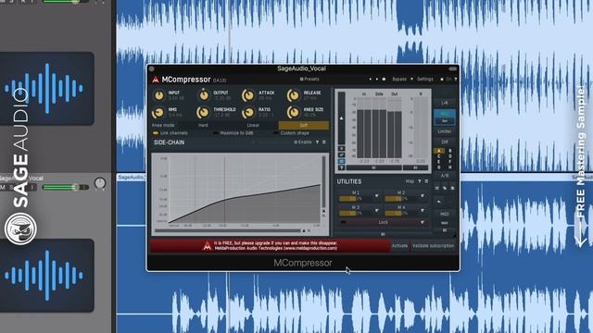The width and height of the screenshot is (593, 333).
Task: Toggle Link channels switch
Action: (x=155, y=133)
